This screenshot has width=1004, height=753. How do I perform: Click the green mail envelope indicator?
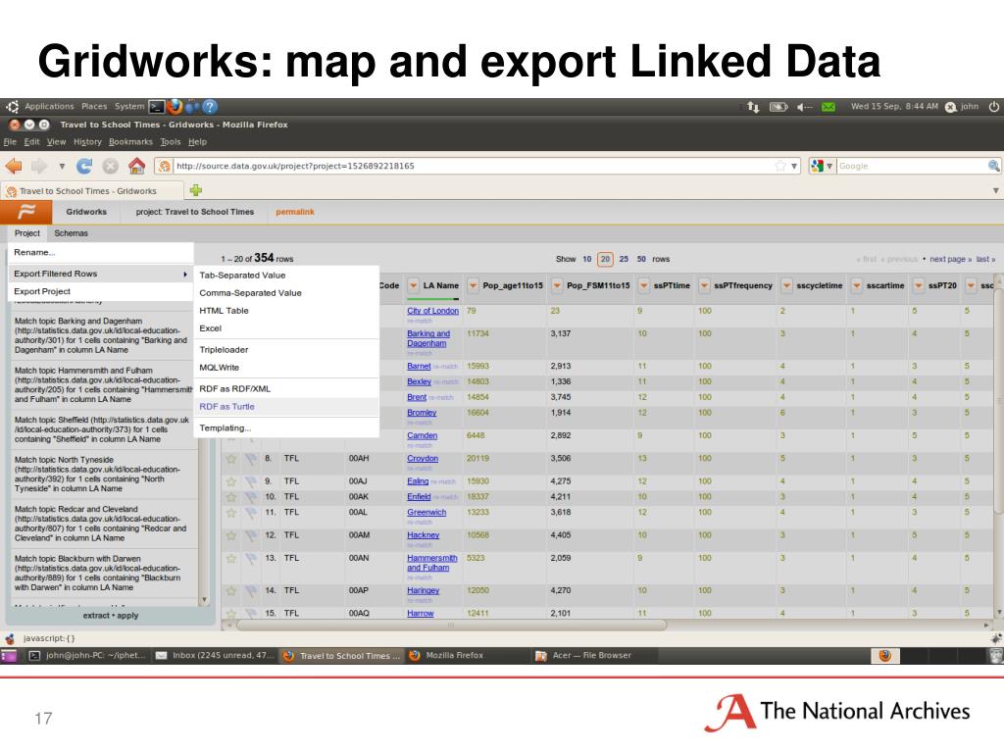[x=828, y=107]
